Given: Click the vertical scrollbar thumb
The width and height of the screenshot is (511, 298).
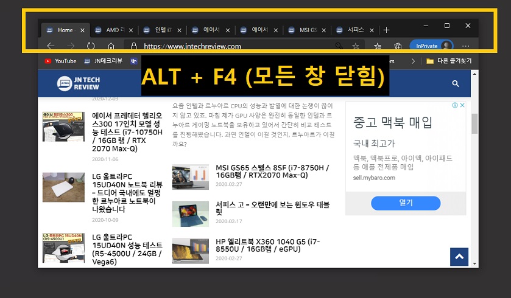Looking at the screenshot, I should [x=474, y=123].
